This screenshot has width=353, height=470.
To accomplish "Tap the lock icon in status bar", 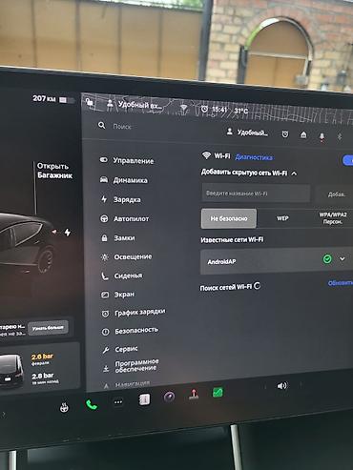I will click(90, 102).
